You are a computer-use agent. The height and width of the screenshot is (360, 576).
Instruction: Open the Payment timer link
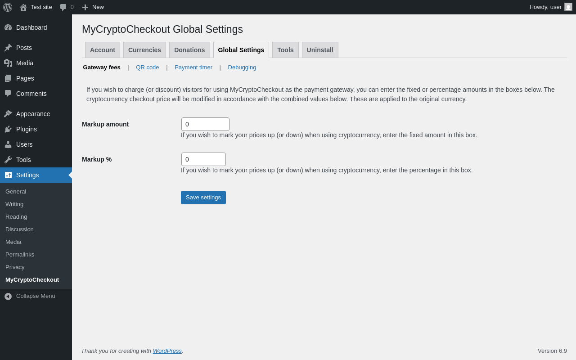click(x=193, y=67)
